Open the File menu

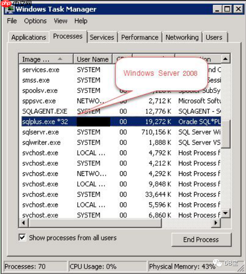(x=12, y=21)
